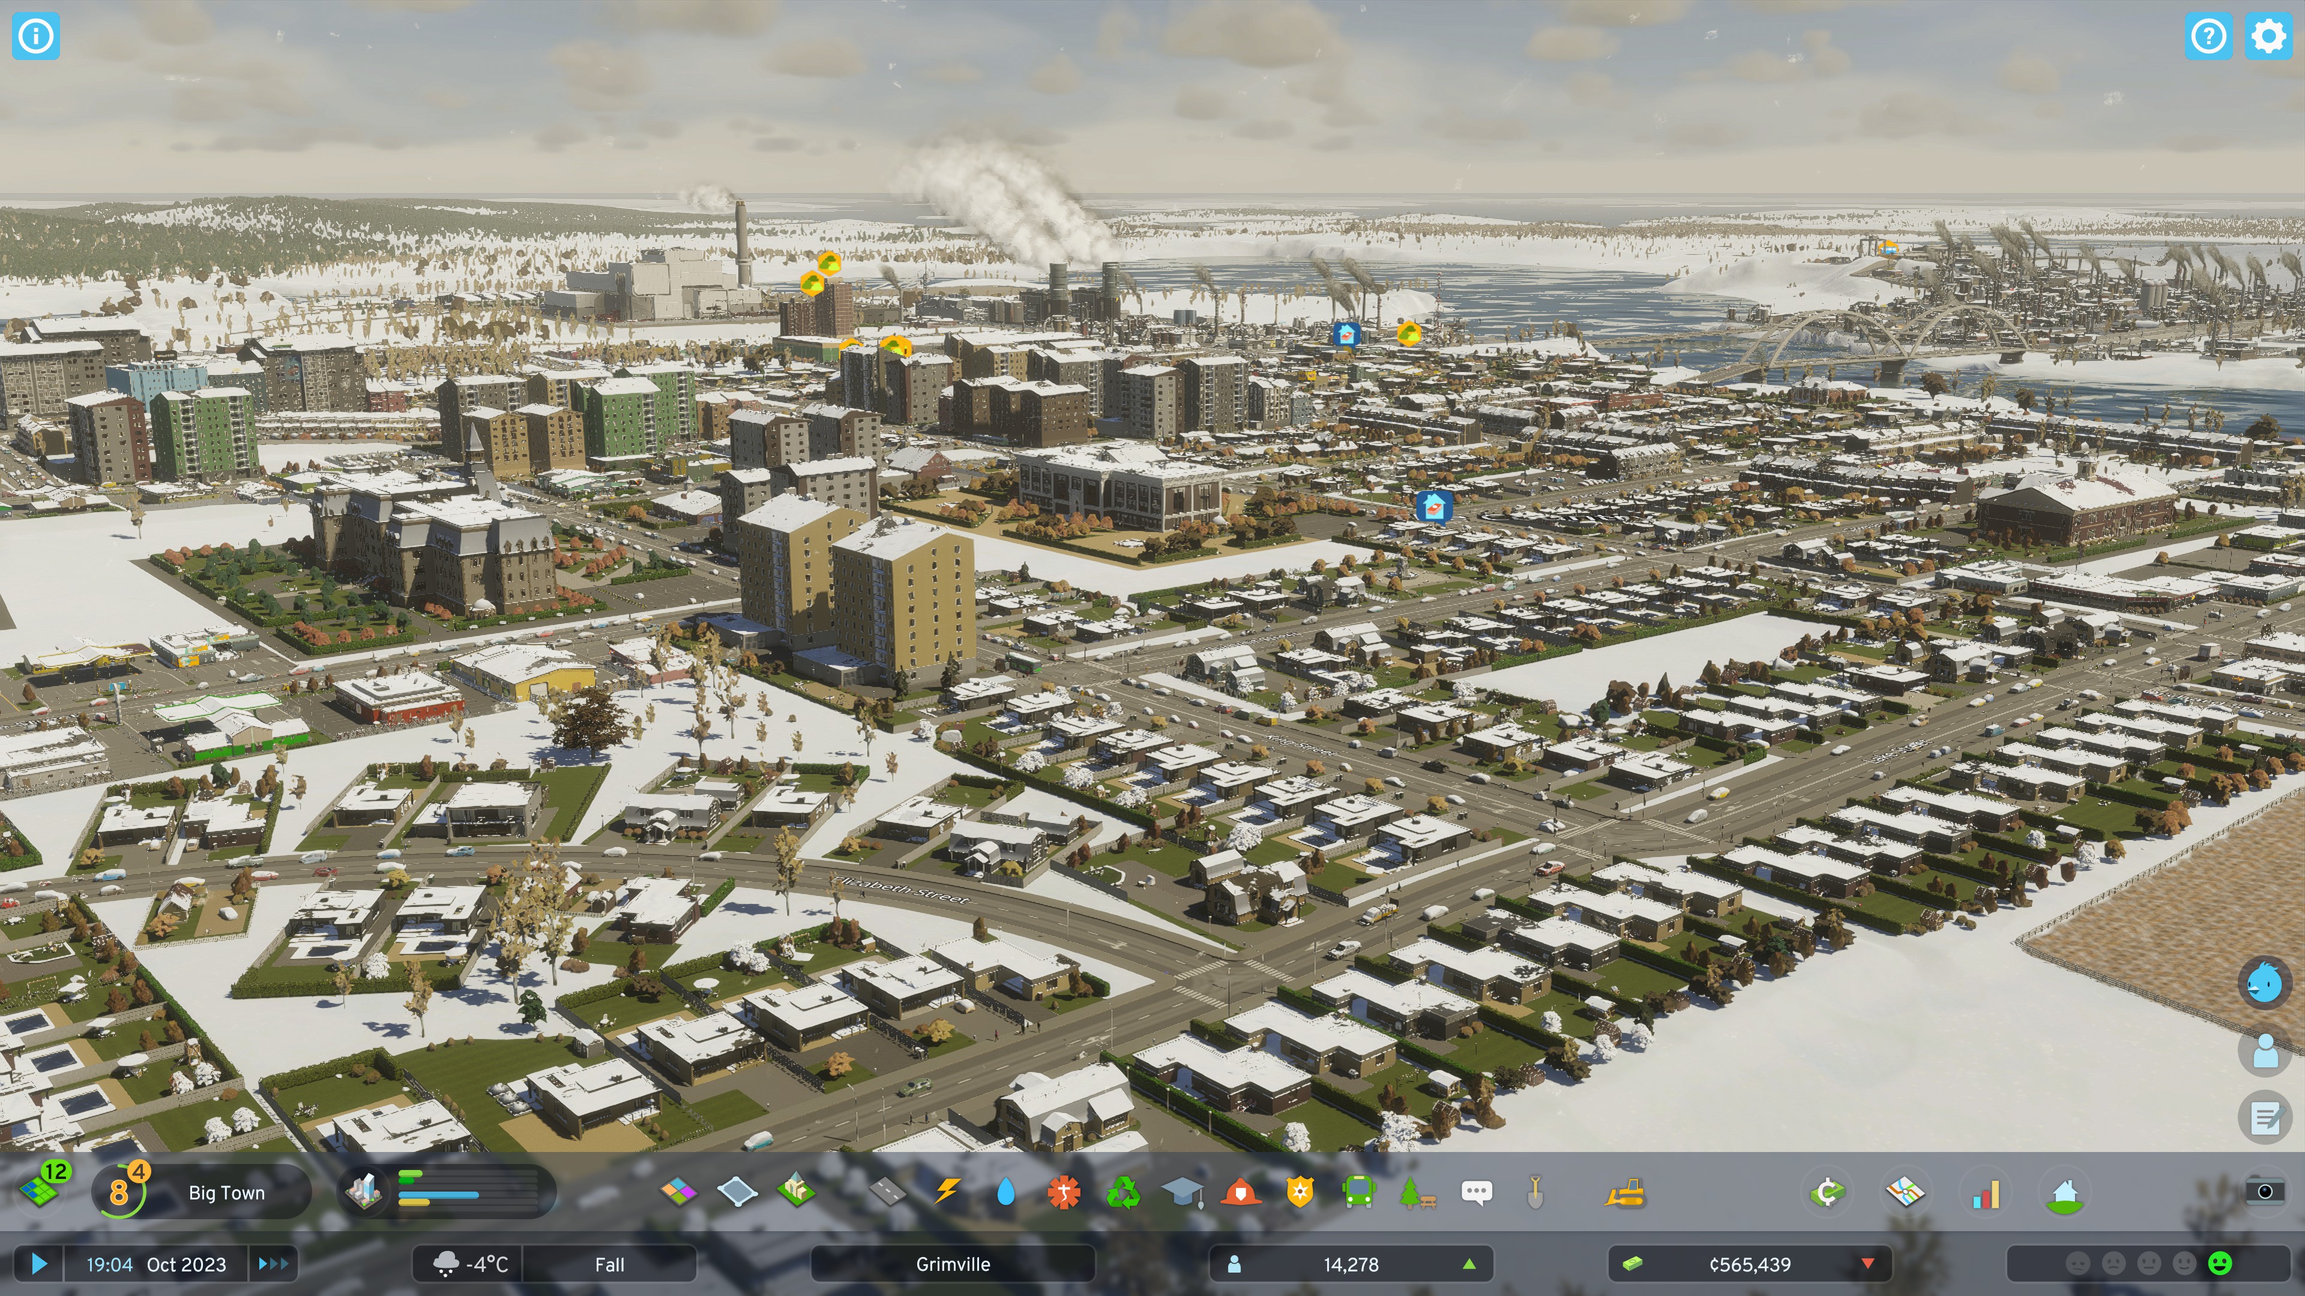Open the zone demand bars panel
This screenshot has width=2305, height=1296.
(x=447, y=1192)
